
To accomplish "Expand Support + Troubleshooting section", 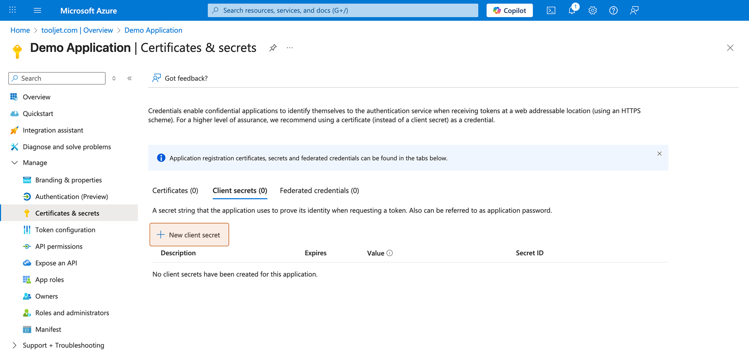I will coord(14,345).
